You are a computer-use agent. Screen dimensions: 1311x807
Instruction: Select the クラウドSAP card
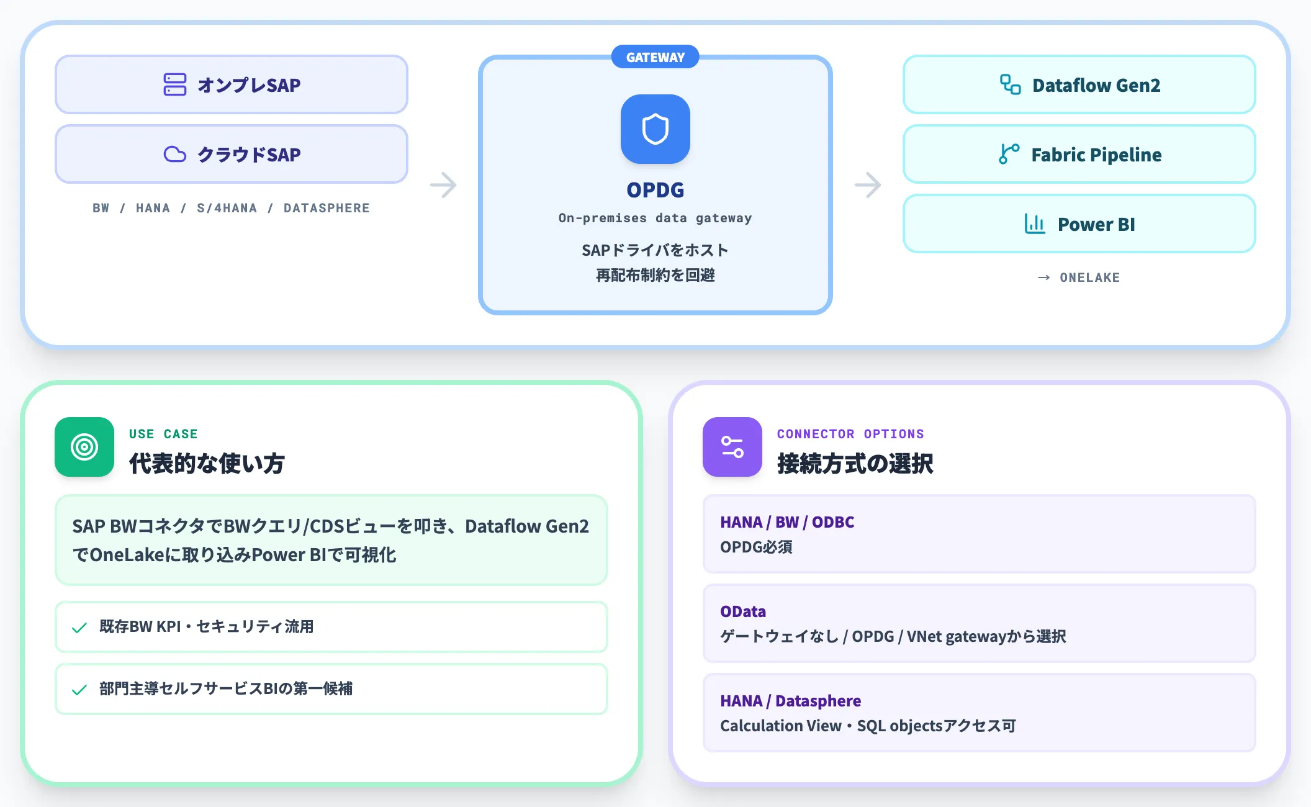point(232,154)
